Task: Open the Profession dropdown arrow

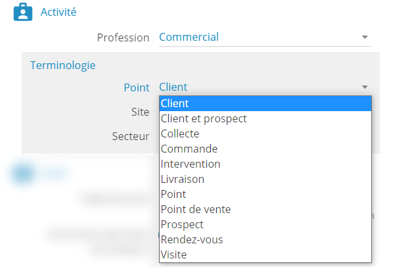Action: pos(365,37)
